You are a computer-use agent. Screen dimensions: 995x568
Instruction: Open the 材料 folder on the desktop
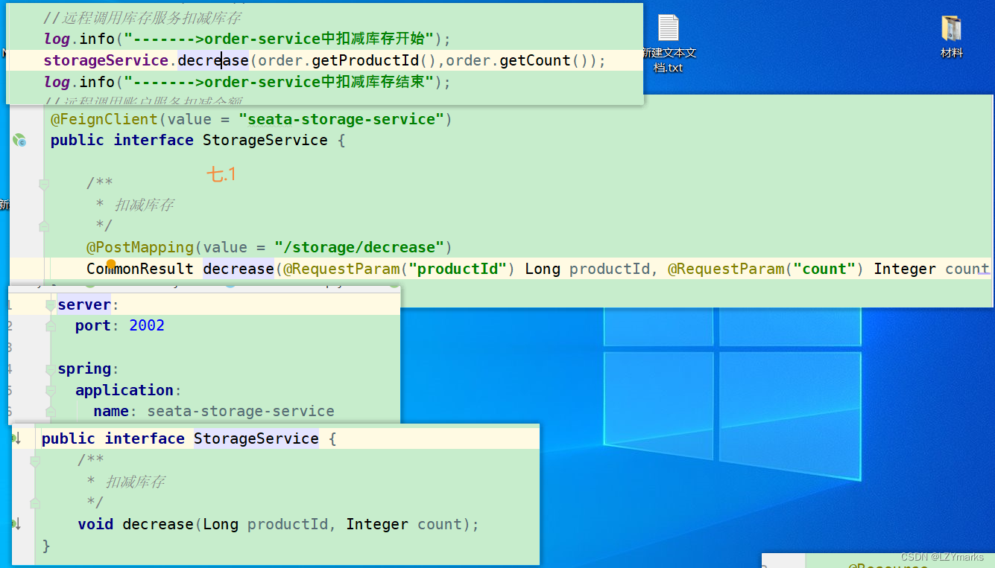(x=952, y=36)
